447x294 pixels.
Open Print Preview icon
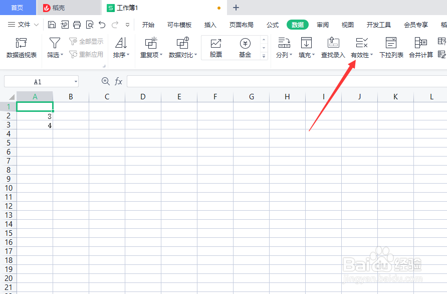90,25
